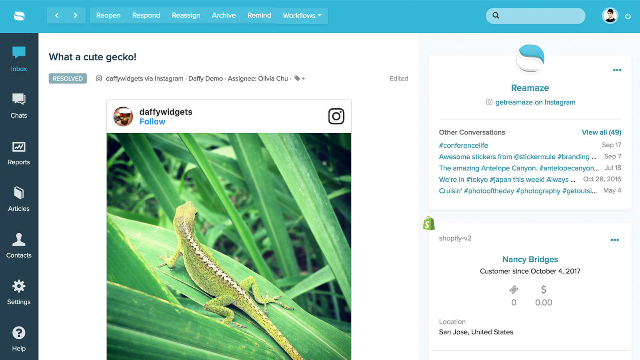Image resolution: width=640 pixels, height=360 pixels.
Task: Go to Chats in sidebar
Action: pyautogui.click(x=19, y=106)
